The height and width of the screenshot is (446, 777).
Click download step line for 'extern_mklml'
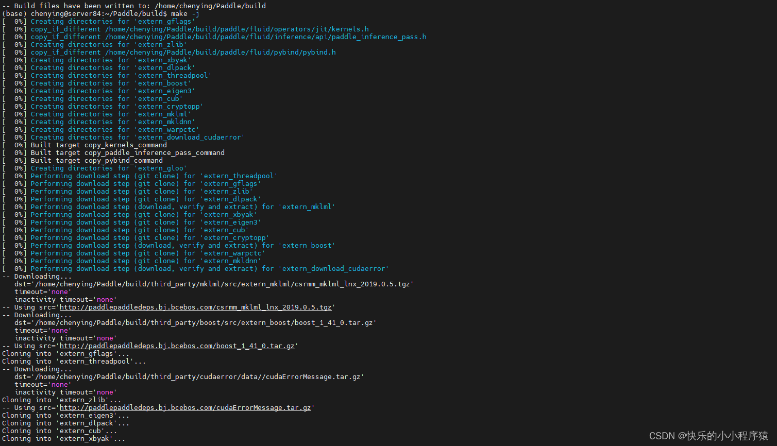coord(169,207)
